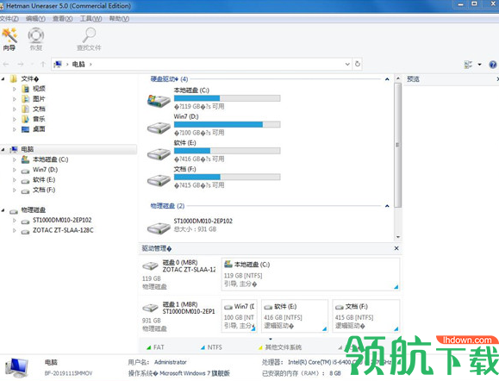
Task: Select 文档 (F:) drive icon in main pane
Action: pos(159,180)
